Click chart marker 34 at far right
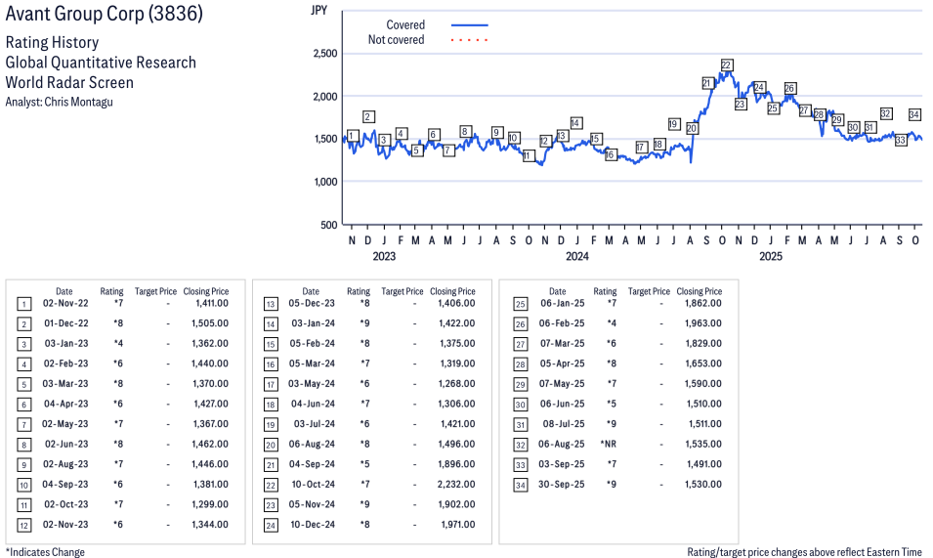The image size is (933, 558). [915, 114]
